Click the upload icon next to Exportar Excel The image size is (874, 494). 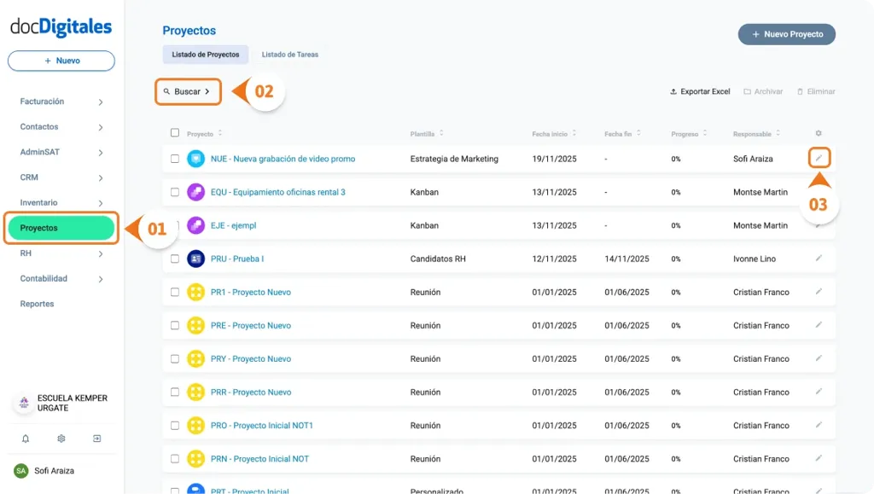tap(673, 91)
